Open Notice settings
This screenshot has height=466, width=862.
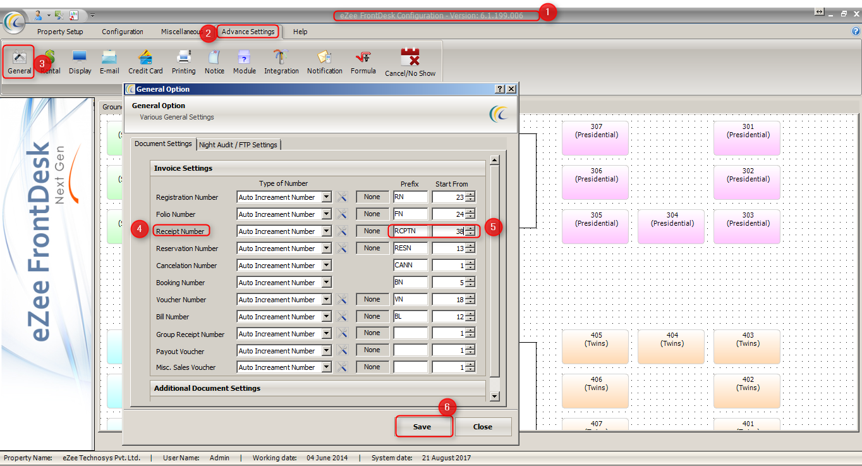214,62
